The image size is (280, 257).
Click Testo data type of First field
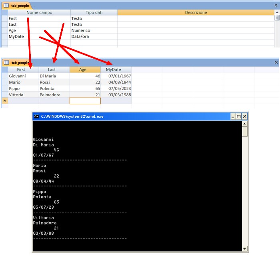(x=94, y=18)
